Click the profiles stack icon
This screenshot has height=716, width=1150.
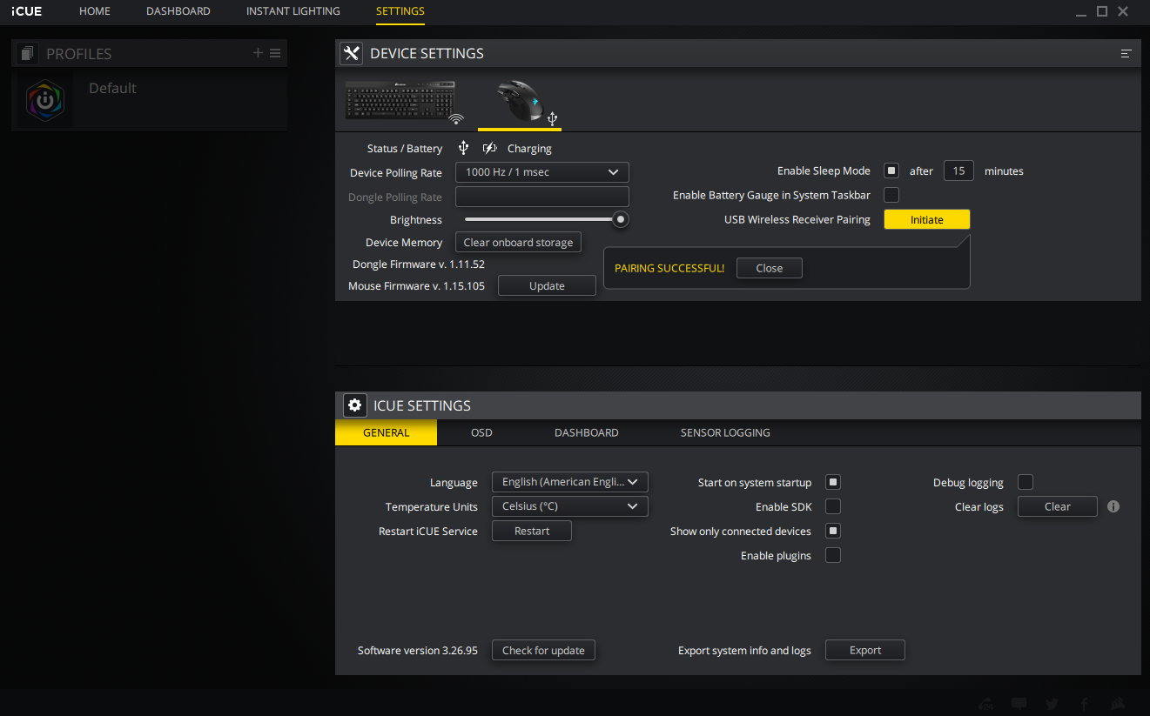pos(27,54)
